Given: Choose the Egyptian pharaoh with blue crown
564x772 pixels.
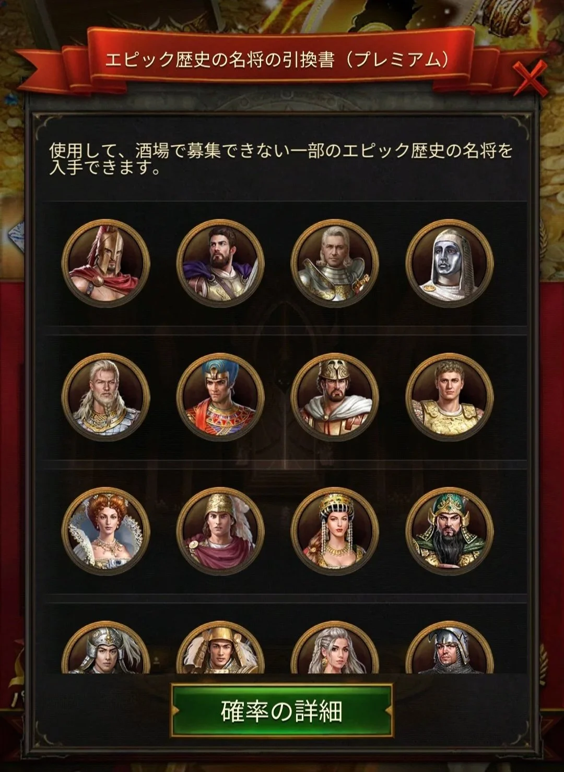Looking at the screenshot, I should (x=220, y=397).
